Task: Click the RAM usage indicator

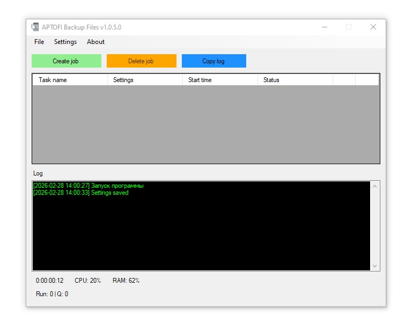Action: (x=126, y=281)
